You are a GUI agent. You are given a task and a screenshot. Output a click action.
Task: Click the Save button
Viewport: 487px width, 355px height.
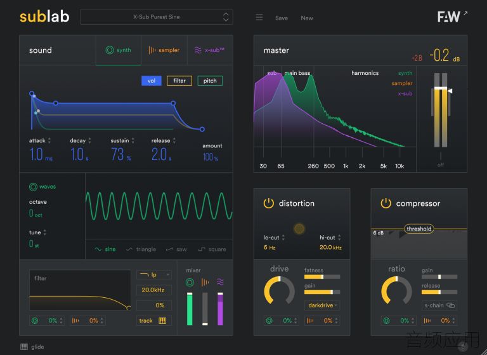pyautogui.click(x=282, y=18)
